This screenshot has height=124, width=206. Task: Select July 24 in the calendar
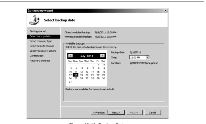tap(71, 78)
